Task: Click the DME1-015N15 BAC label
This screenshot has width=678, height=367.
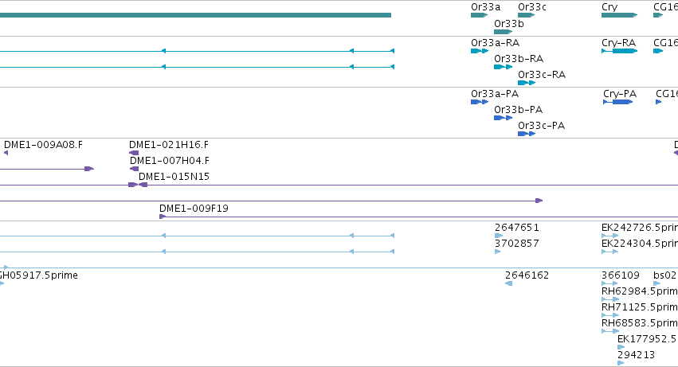Action: pos(174,177)
